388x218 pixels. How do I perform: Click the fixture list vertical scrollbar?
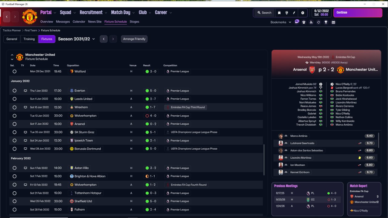coord(264,160)
